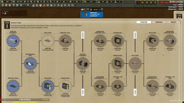
Task: Click the donation progress bar 7 321 P
Action: click(25, 100)
